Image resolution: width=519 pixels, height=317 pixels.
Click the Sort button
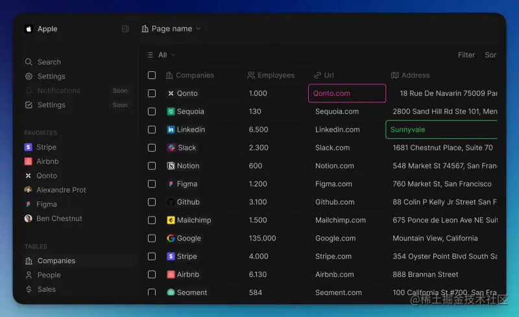pyautogui.click(x=491, y=55)
